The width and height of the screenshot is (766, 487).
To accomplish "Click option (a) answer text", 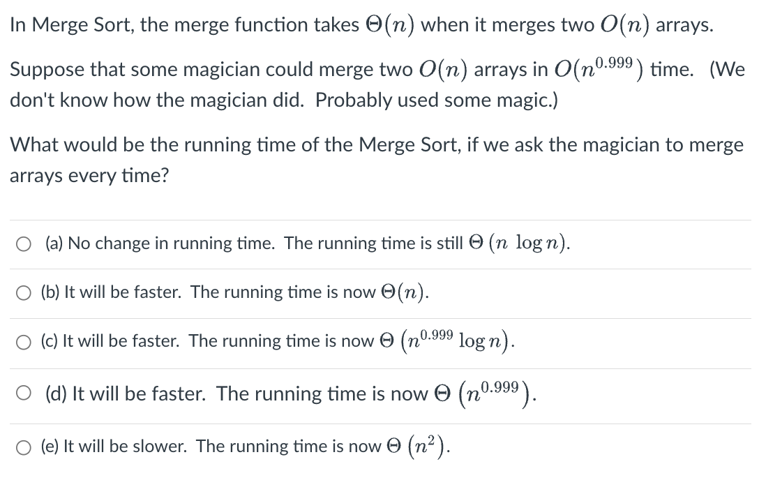I will tap(307, 244).
